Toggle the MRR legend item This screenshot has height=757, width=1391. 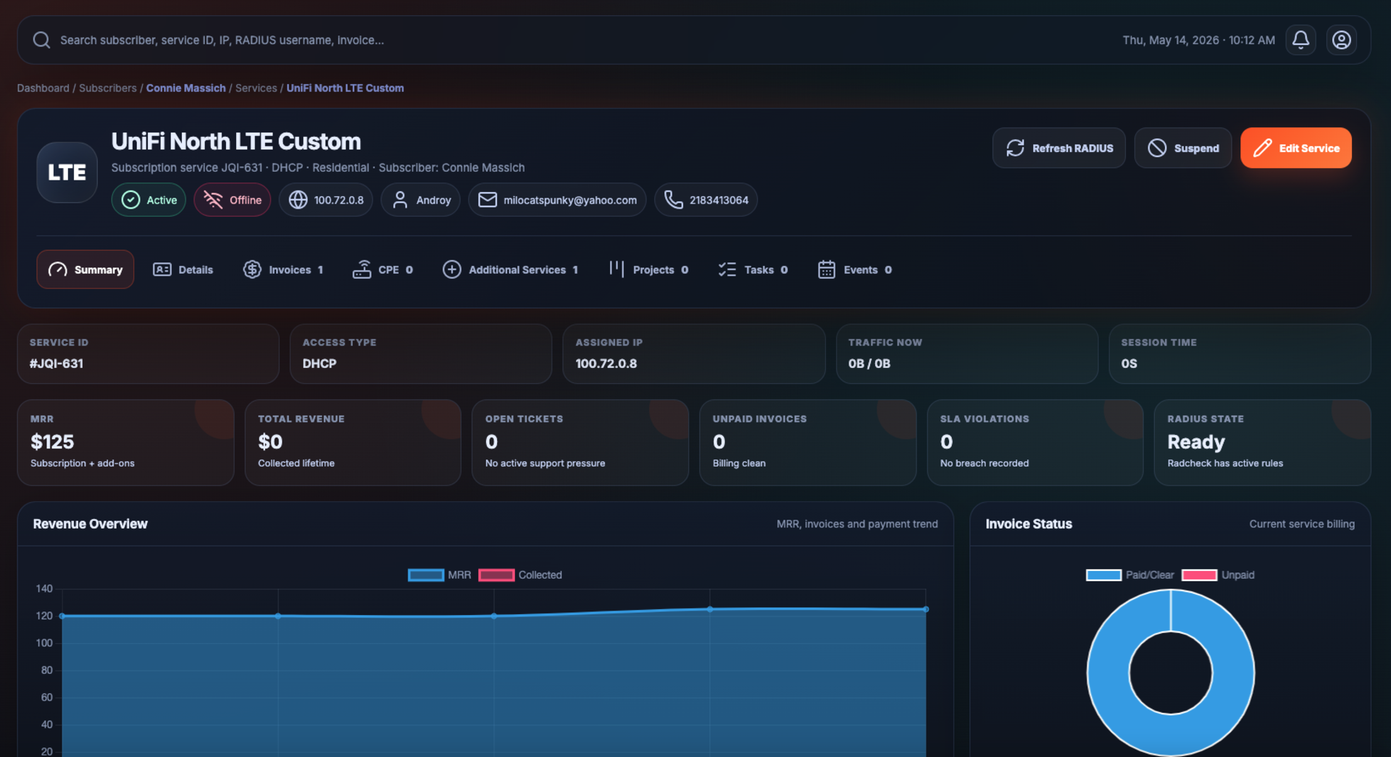coord(439,575)
